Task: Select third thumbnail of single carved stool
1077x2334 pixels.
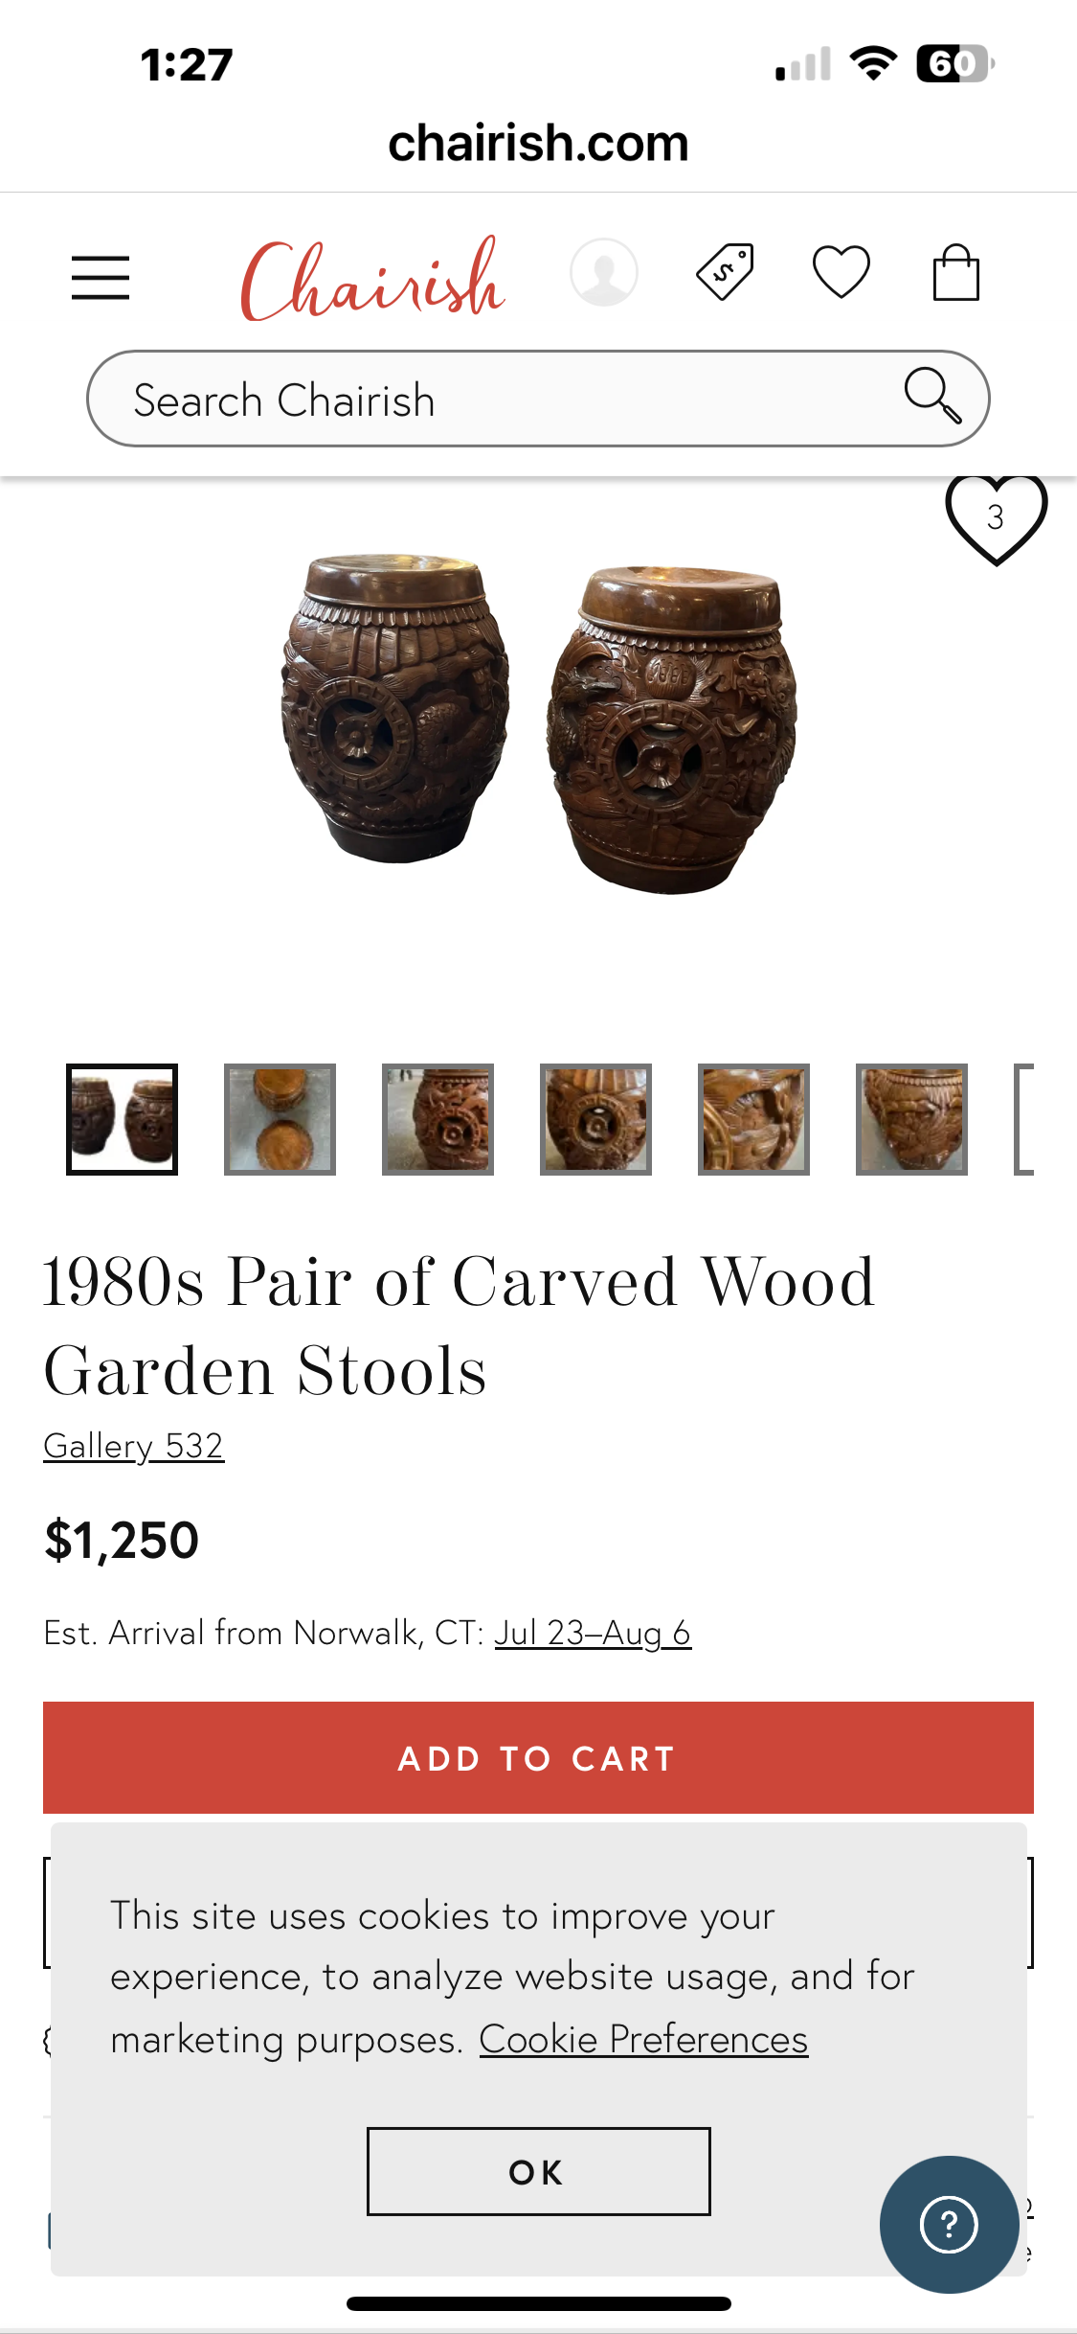Action: (x=438, y=1119)
